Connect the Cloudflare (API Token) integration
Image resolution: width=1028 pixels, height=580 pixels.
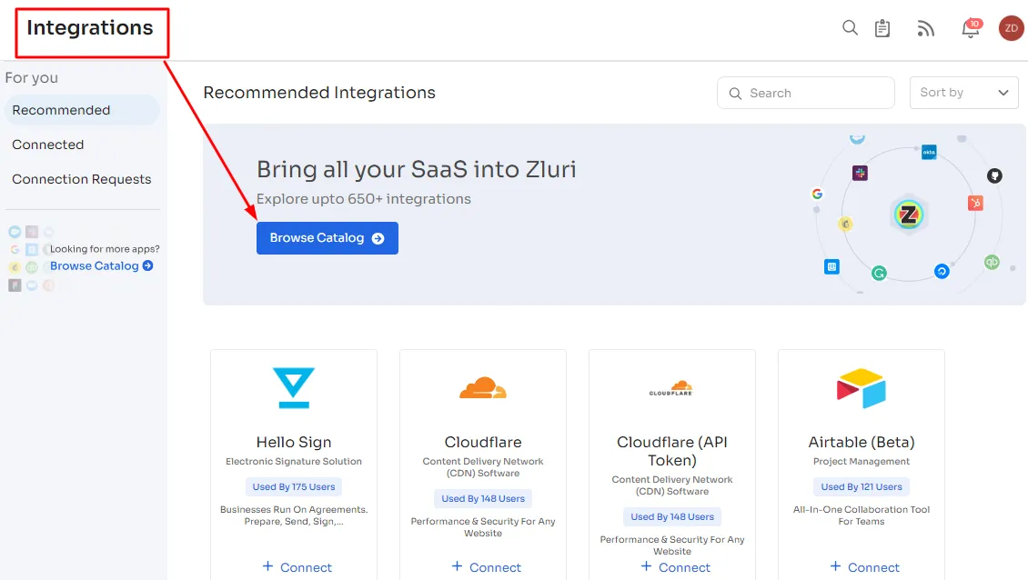tap(675, 567)
